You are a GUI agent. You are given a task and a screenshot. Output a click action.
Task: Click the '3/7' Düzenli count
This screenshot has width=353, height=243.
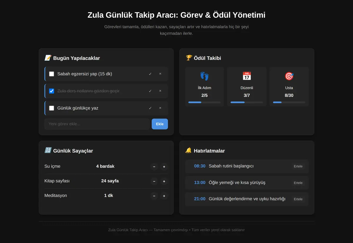click(247, 95)
